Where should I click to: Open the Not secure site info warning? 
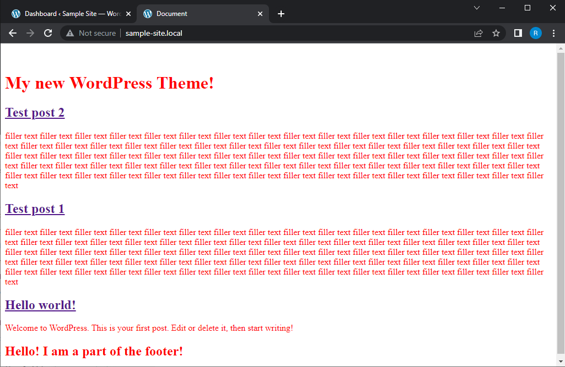(x=91, y=33)
